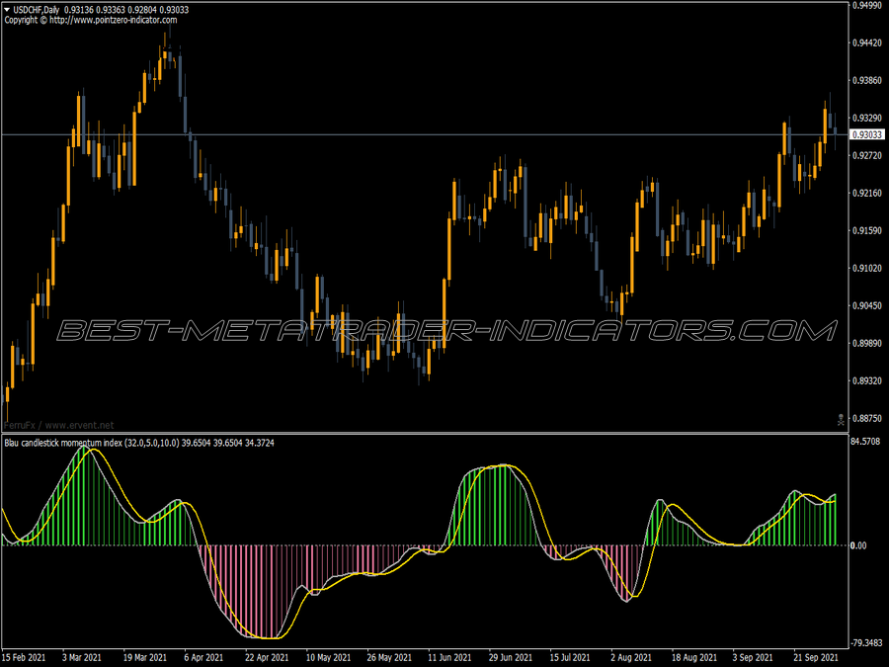Select the indicator 0.00 zero level label

click(x=858, y=545)
